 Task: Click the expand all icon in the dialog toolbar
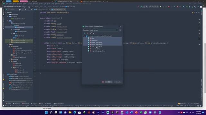tap(91, 33)
